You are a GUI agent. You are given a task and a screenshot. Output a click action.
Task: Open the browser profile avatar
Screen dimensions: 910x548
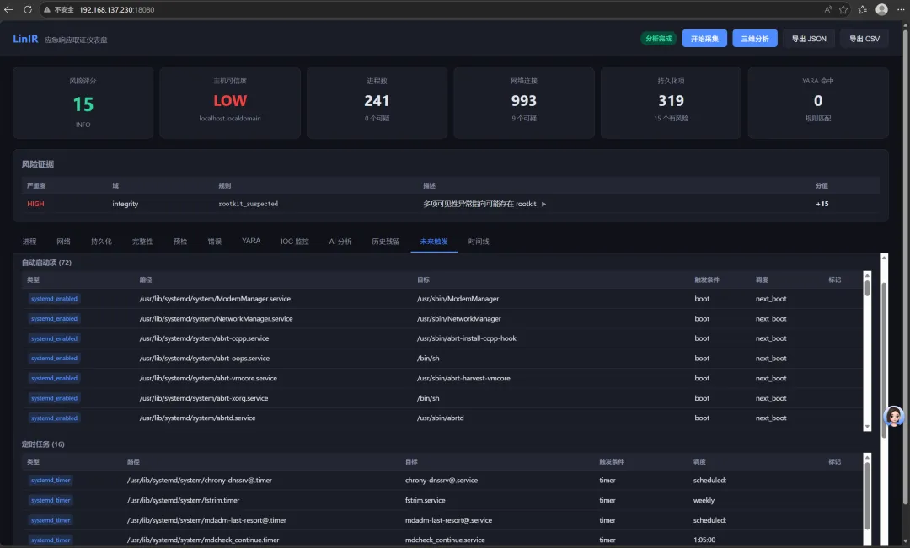881,9
